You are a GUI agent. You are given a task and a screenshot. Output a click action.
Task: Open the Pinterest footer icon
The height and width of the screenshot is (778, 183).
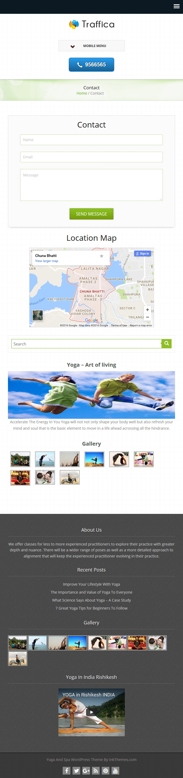(x=106, y=771)
